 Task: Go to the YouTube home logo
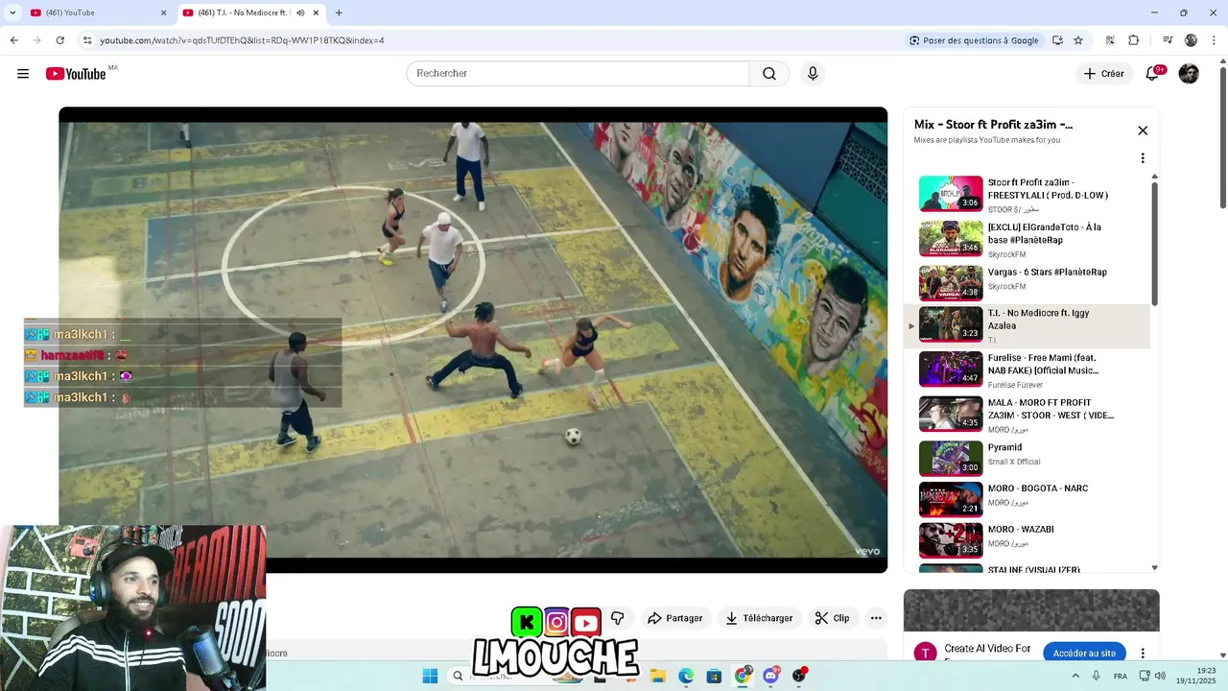76,74
